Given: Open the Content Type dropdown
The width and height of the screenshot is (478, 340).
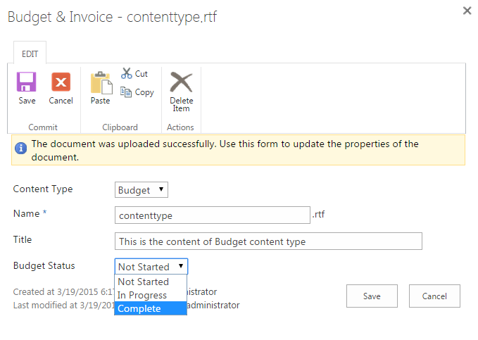Looking at the screenshot, I should [x=141, y=190].
